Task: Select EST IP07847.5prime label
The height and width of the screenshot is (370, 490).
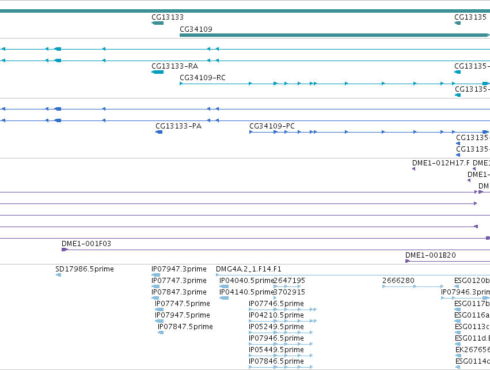Action: click(x=185, y=327)
